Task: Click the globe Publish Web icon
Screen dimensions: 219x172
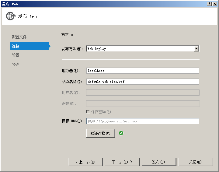Action: pos(11,16)
